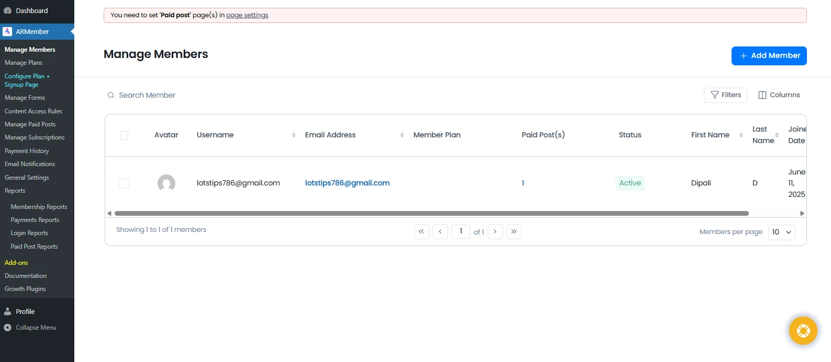Open General Settings
The height and width of the screenshot is (362, 831).
pyautogui.click(x=27, y=178)
